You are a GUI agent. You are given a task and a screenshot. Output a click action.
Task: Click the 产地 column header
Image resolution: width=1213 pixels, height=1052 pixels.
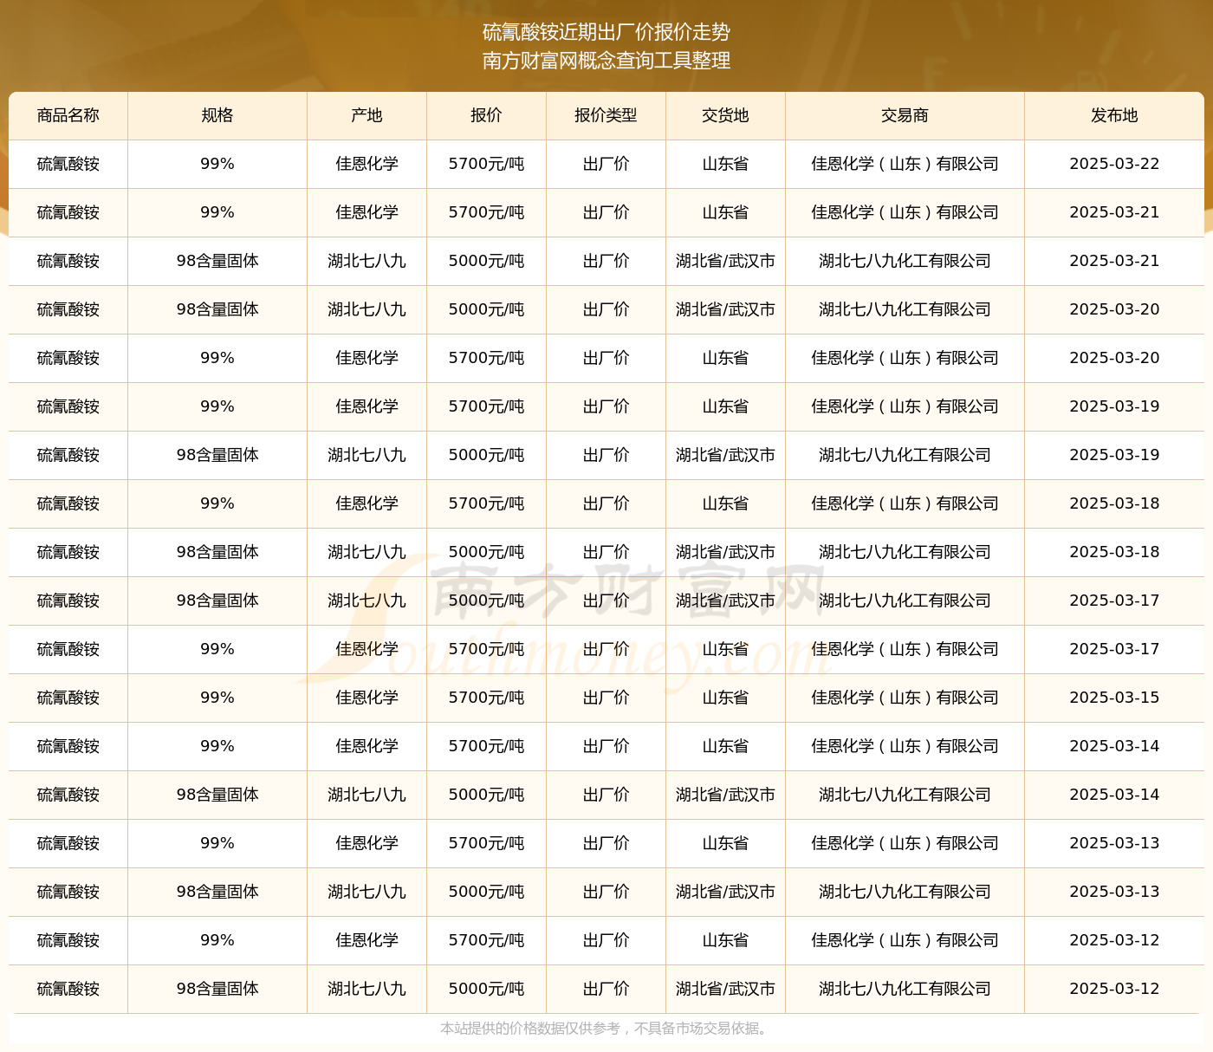[x=366, y=115]
